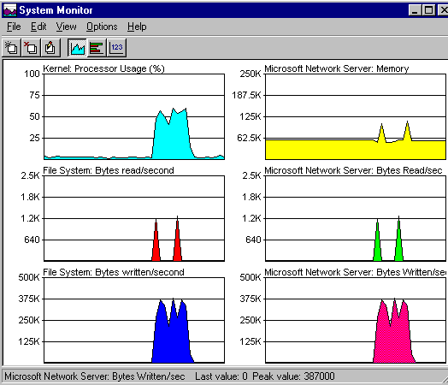Click the status bar 'Microsoft Network Server: Bytes Written/sec' text
Image resolution: width=448 pixels, height=385 pixels.
coord(95,376)
